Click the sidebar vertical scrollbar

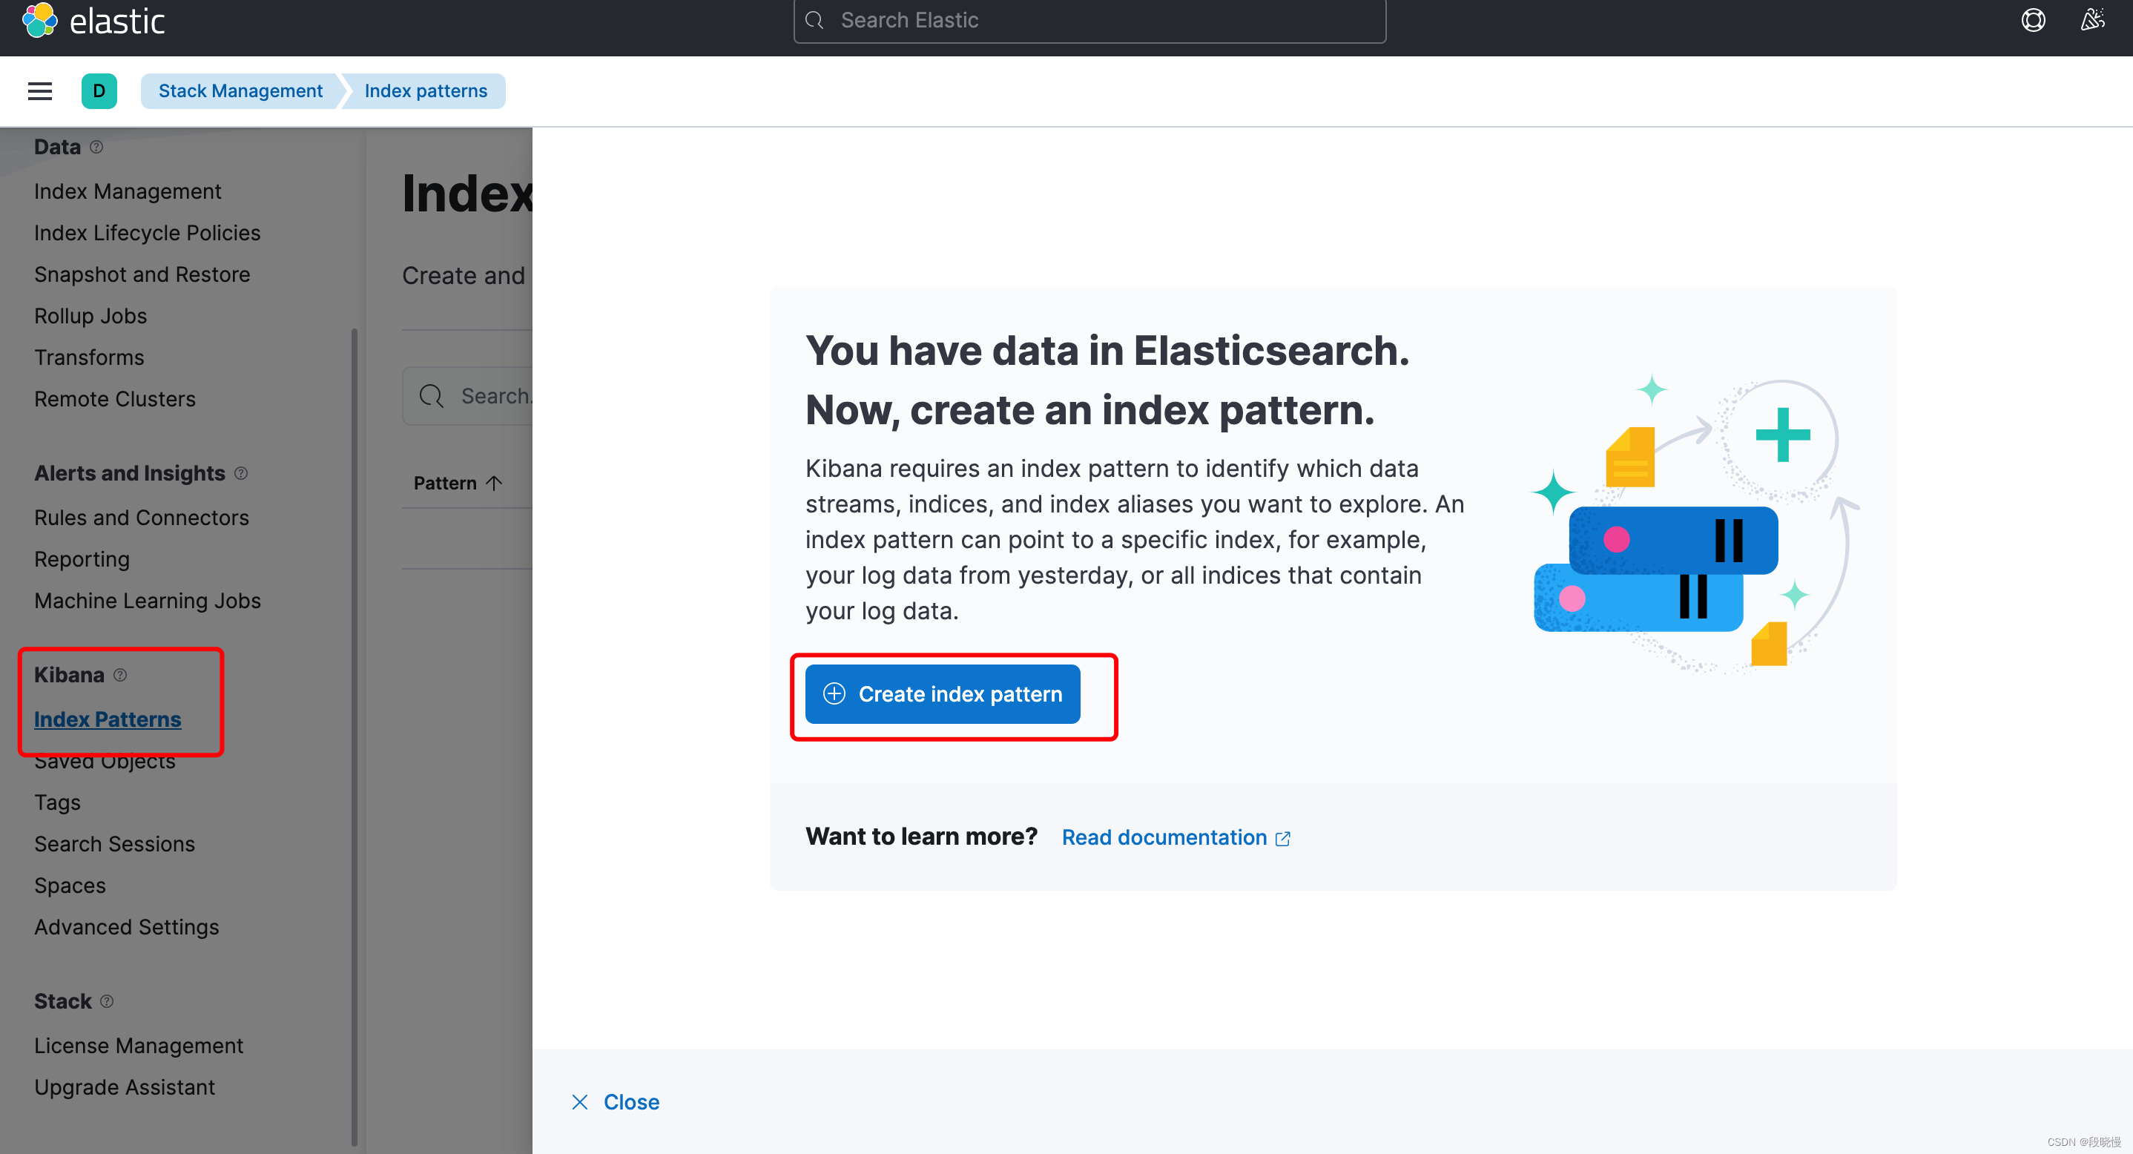pos(355,736)
